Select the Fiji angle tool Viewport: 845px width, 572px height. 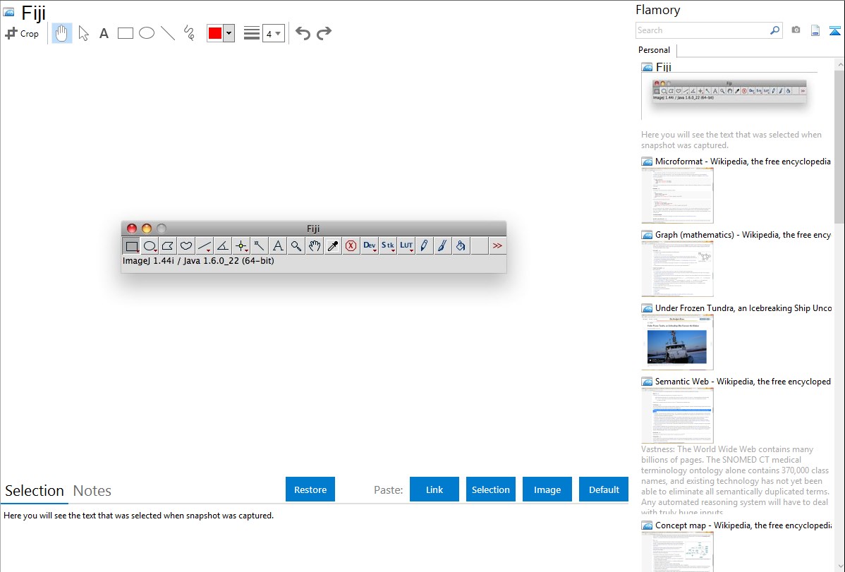click(x=223, y=246)
